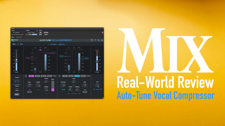Click the main Output level fader handle

pyautogui.click(x=97, y=62)
